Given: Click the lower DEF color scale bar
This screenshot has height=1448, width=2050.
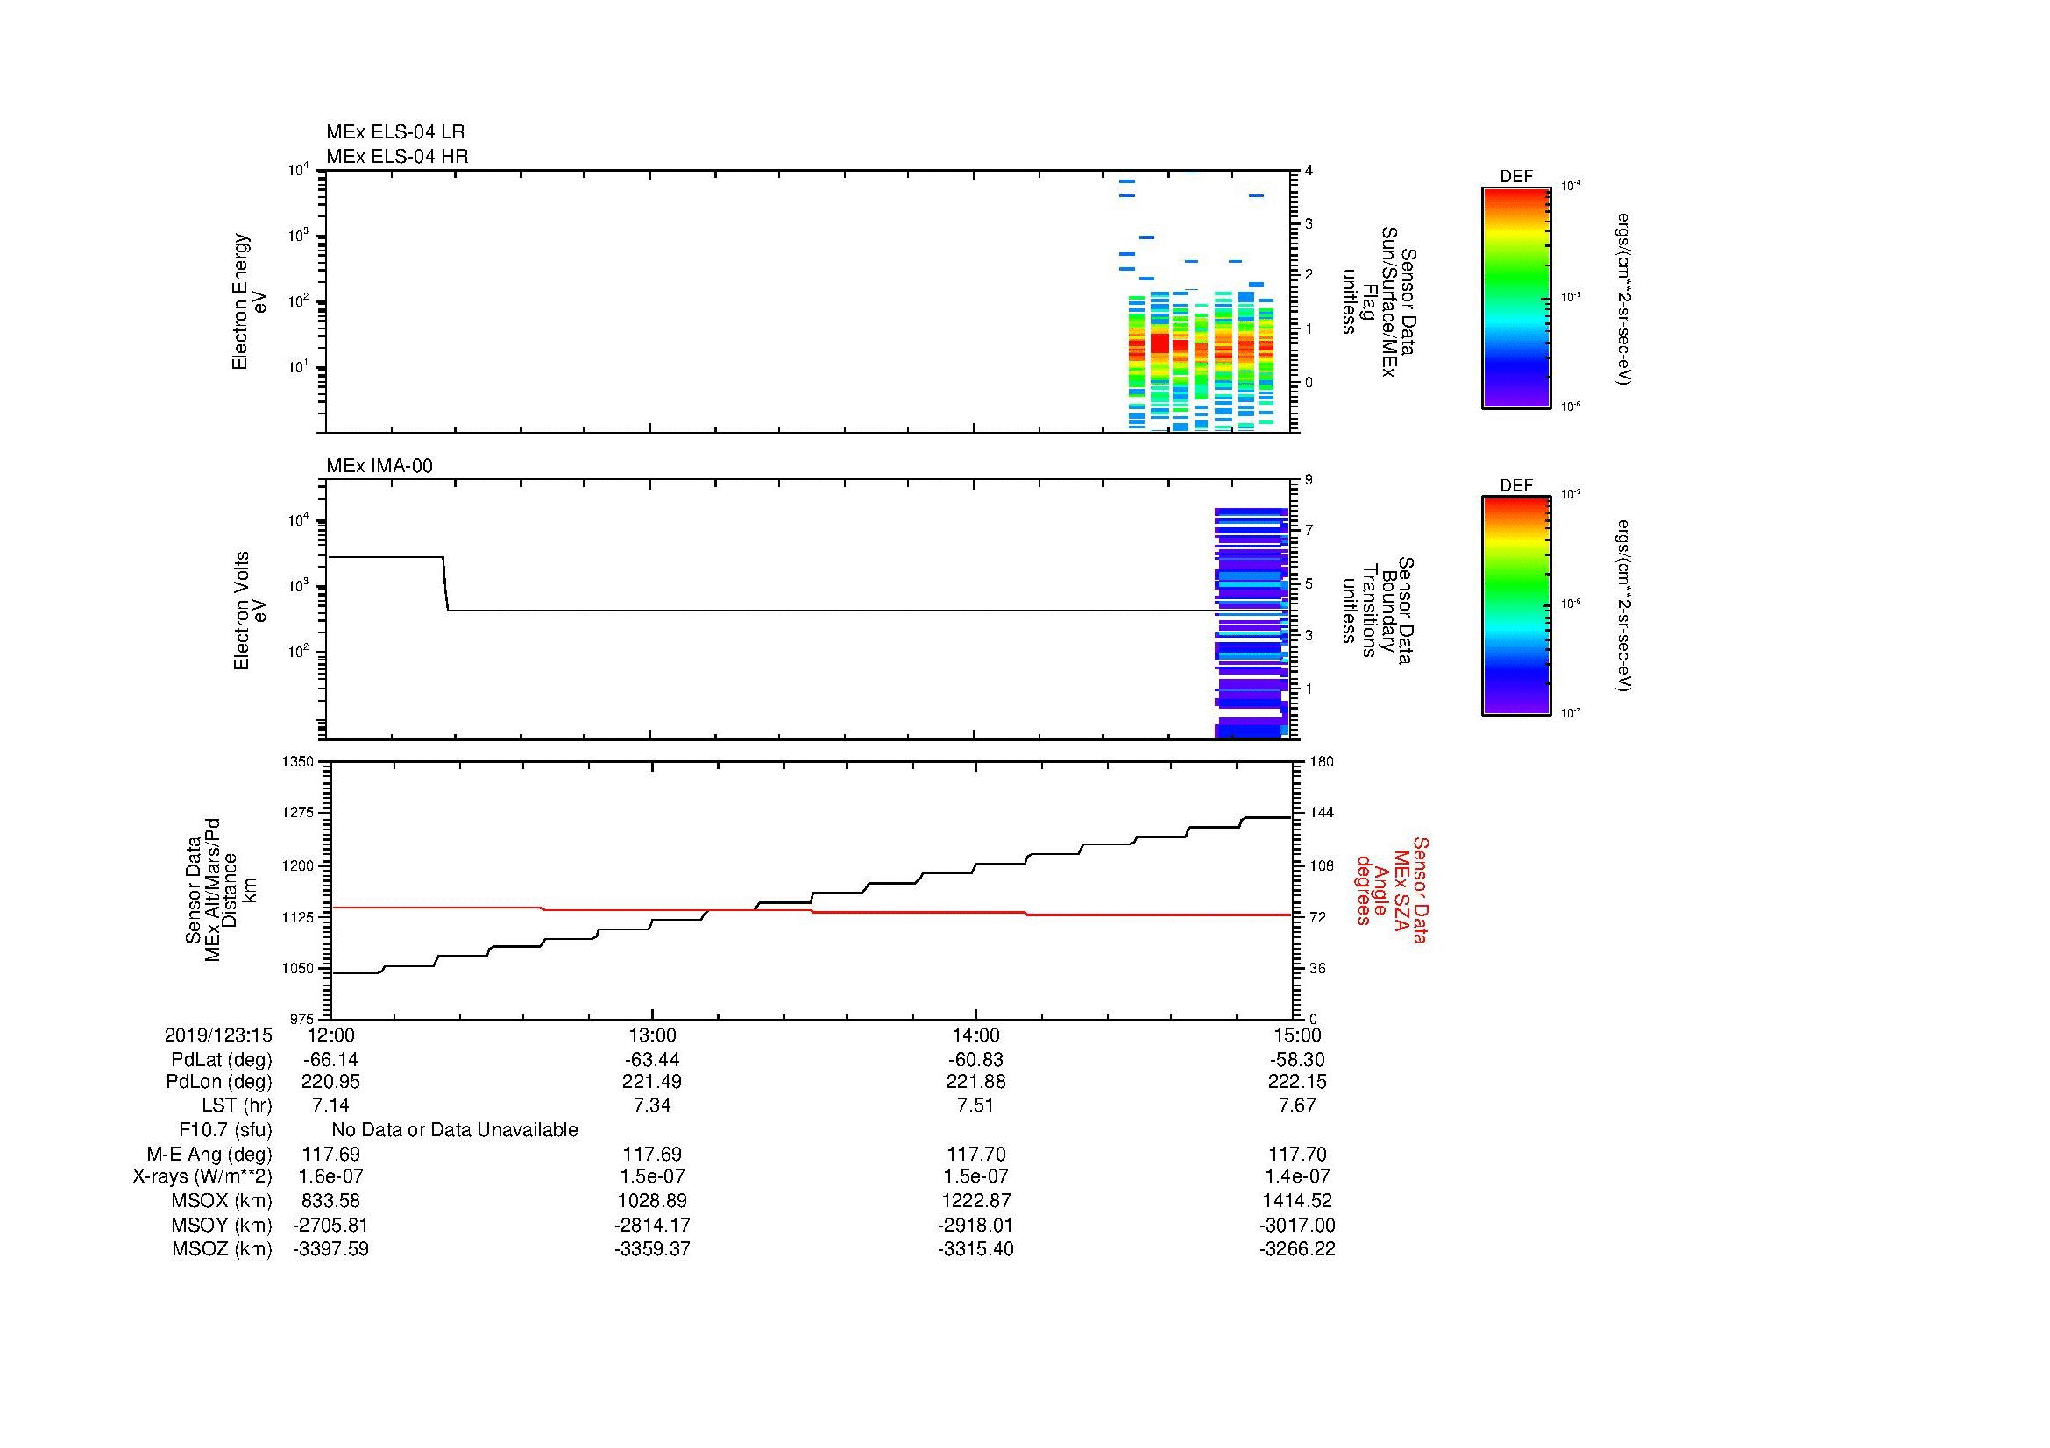Looking at the screenshot, I should point(1516,606).
